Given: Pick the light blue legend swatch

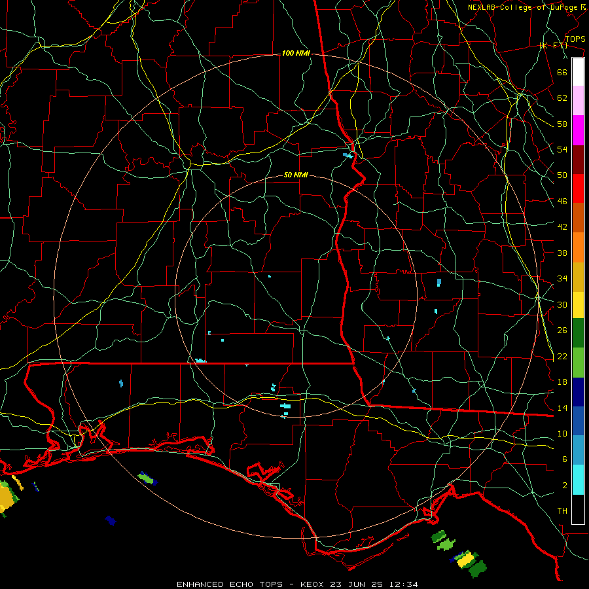Looking at the screenshot, I should [x=578, y=450].
